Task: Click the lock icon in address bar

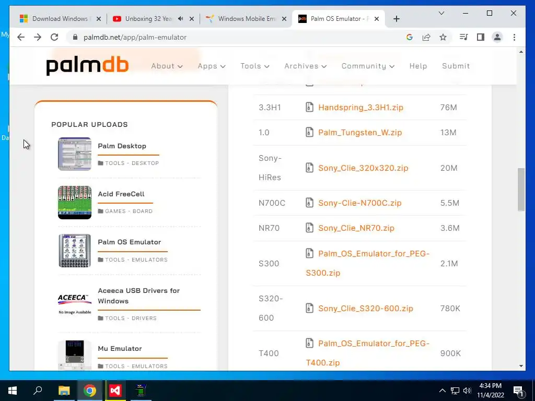Action: click(75, 37)
